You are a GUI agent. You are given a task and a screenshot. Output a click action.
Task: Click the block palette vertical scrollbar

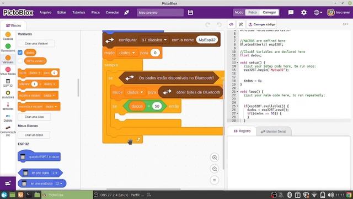pos(78,88)
